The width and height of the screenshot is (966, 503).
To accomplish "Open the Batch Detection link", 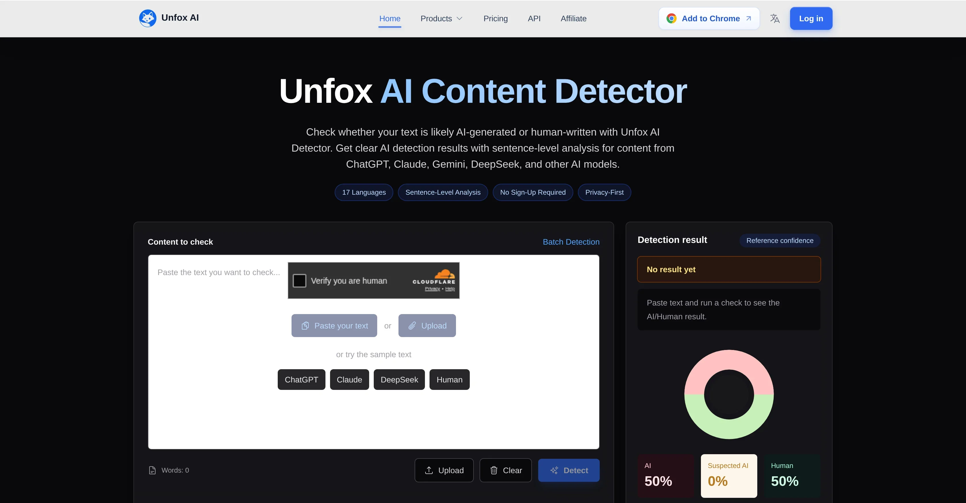I will coord(571,242).
